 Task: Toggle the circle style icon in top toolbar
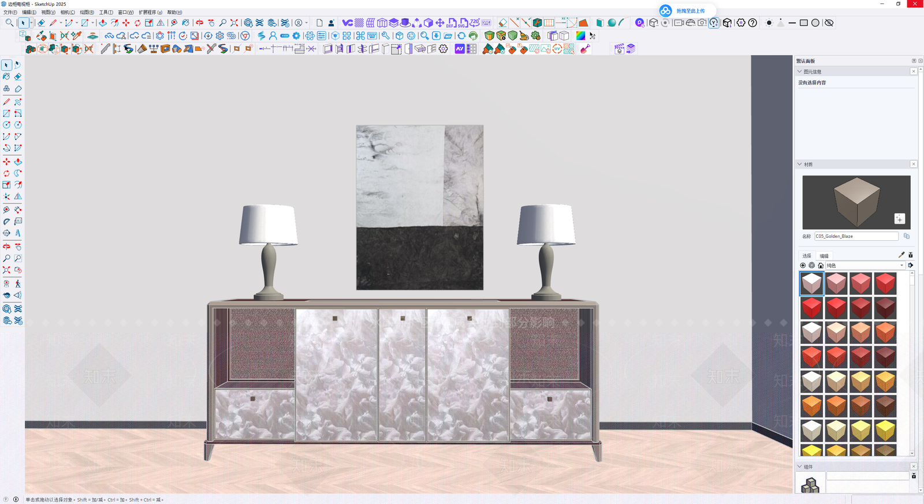pyautogui.click(x=815, y=23)
